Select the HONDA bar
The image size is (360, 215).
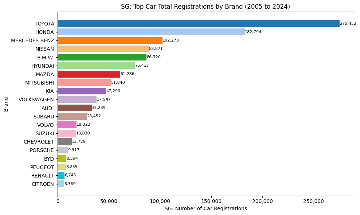click(x=151, y=32)
